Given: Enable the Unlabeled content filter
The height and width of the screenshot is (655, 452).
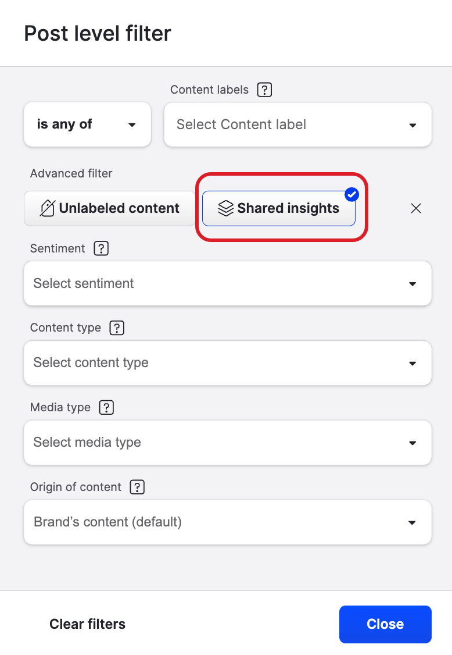Looking at the screenshot, I should (x=109, y=208).
